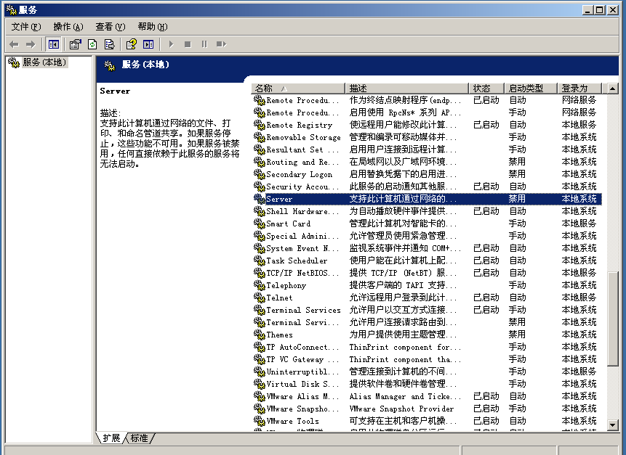The image size is (626, 455).
Task: Click the gear icon of Secondary Logon
Action: pyautogui.click(x=259, y=174)
